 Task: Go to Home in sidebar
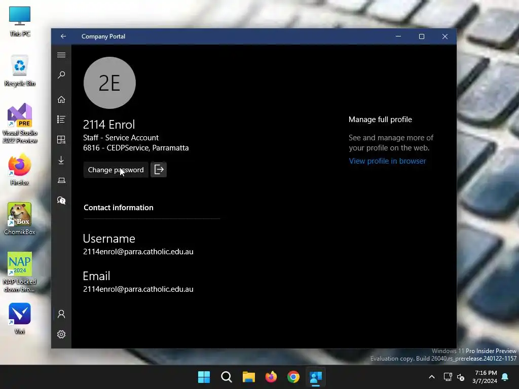[x=61, y=100]
